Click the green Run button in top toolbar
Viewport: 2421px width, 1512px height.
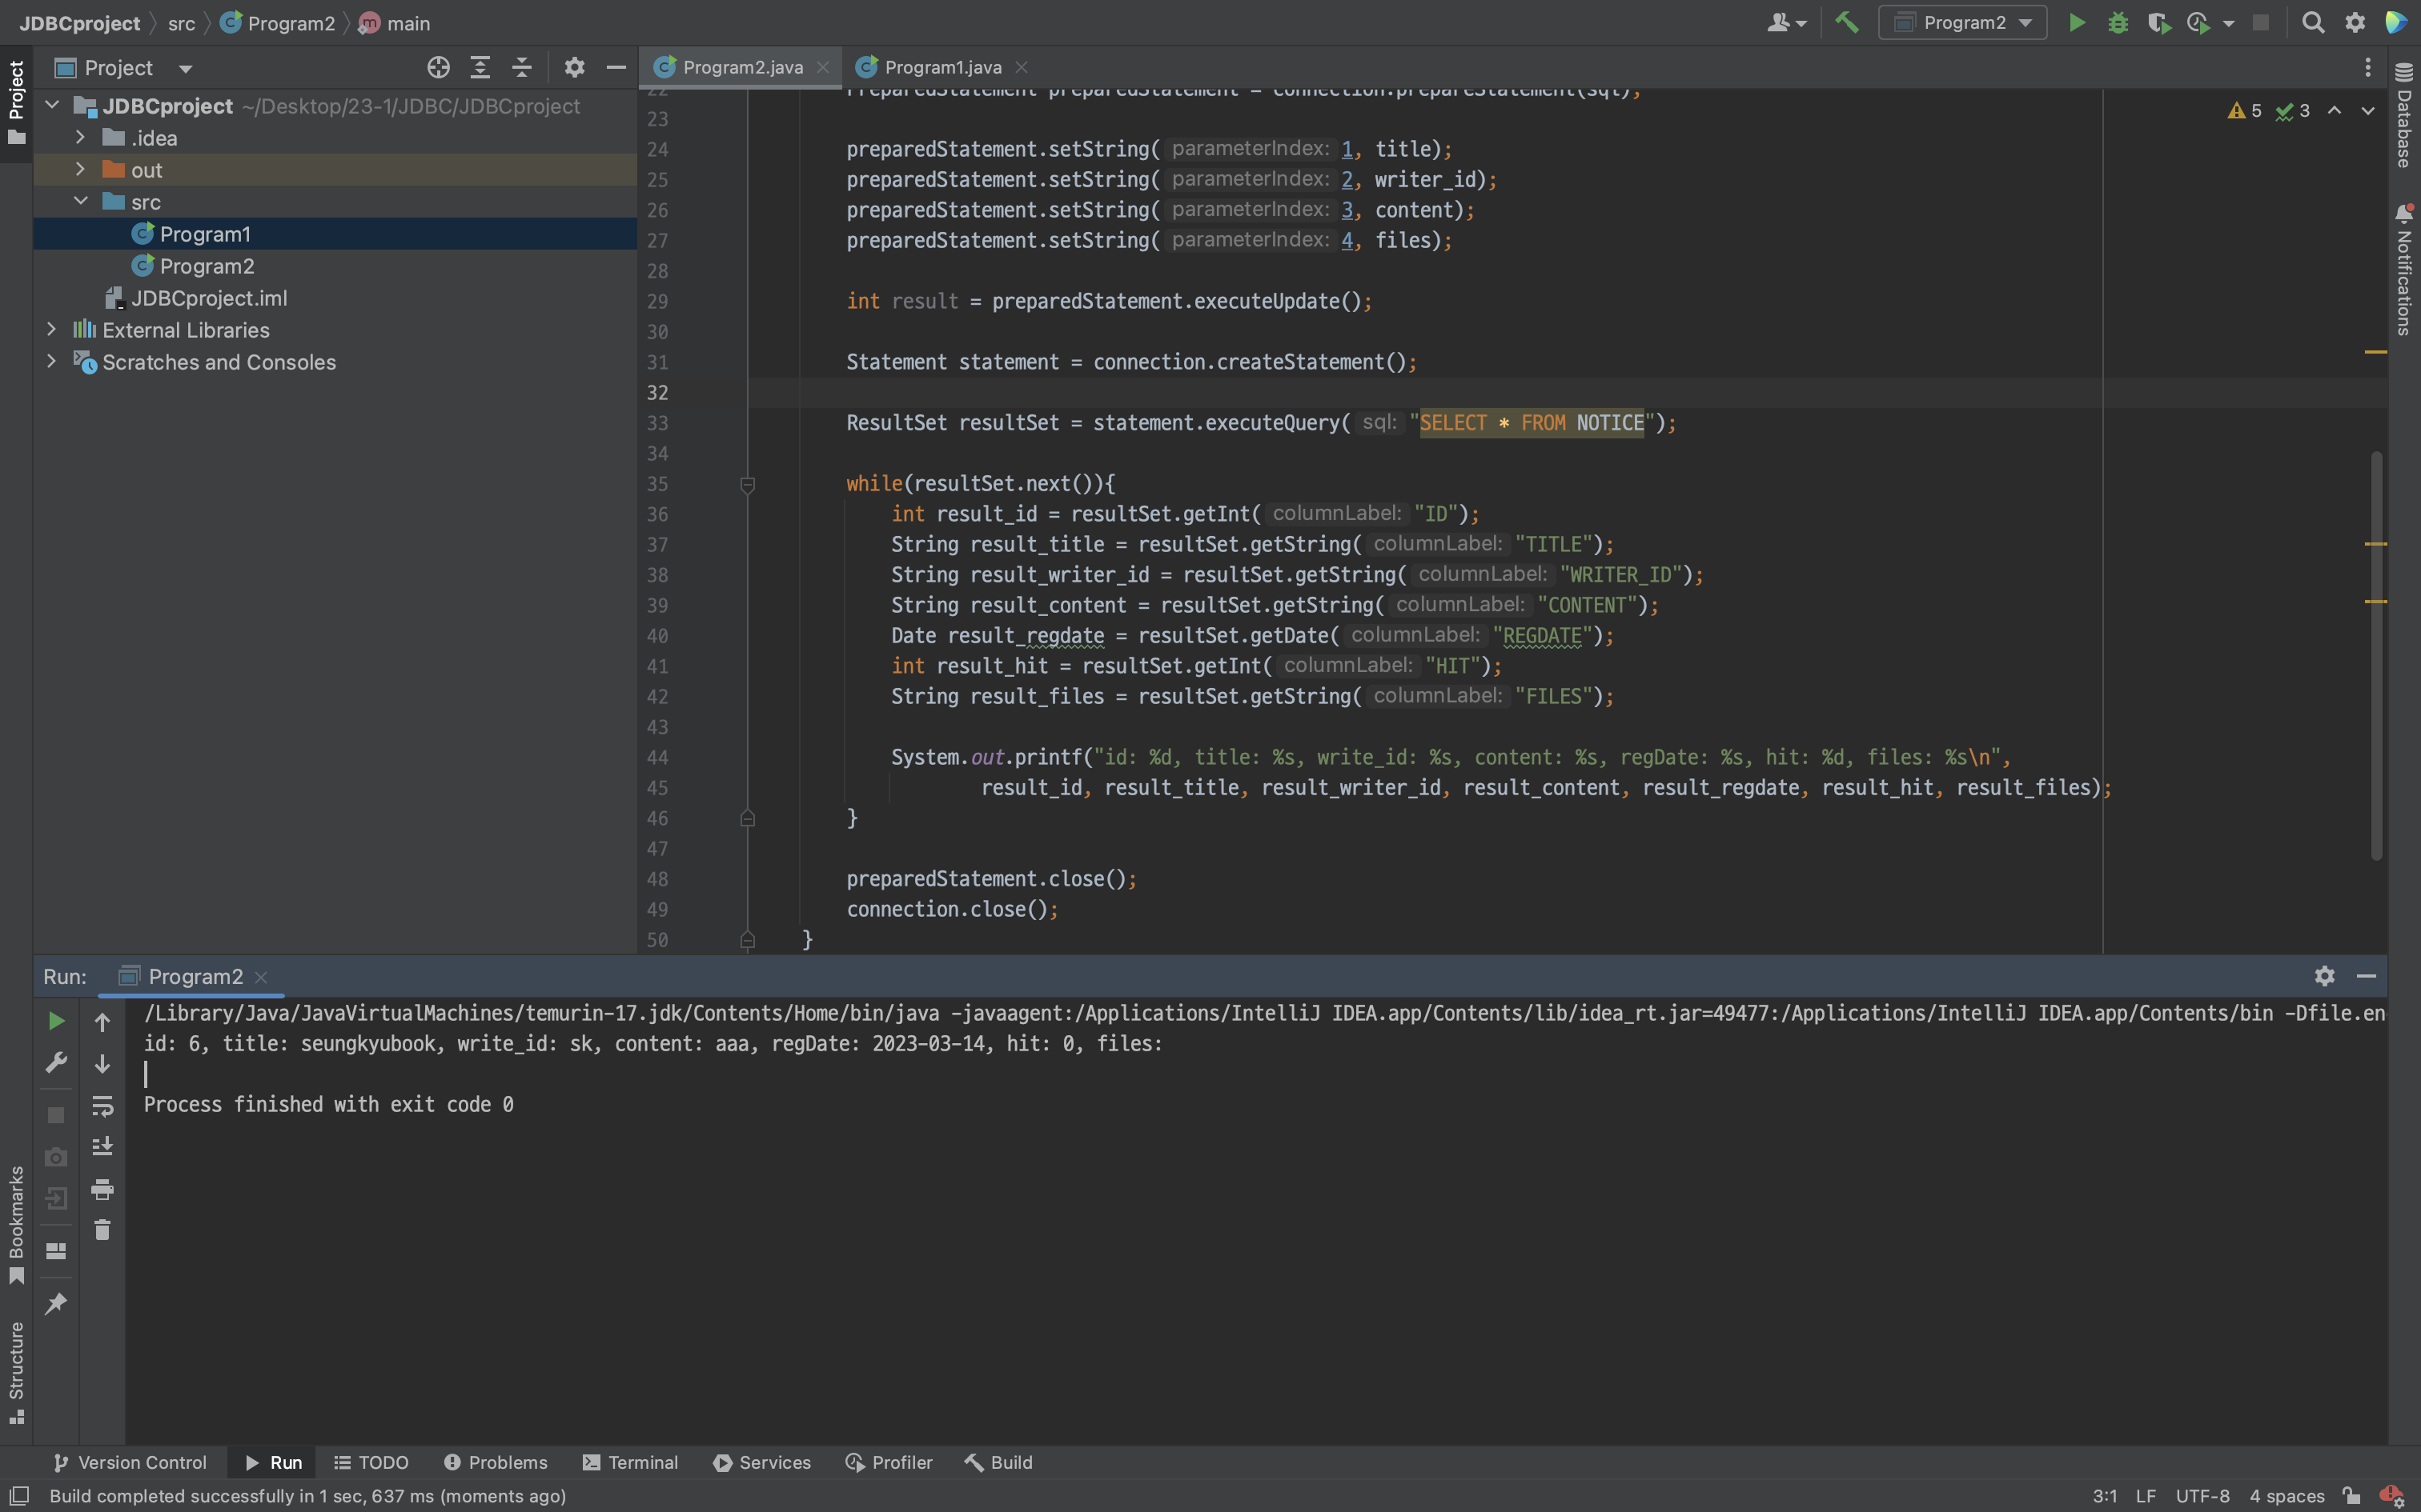[x=2077, y=22]
